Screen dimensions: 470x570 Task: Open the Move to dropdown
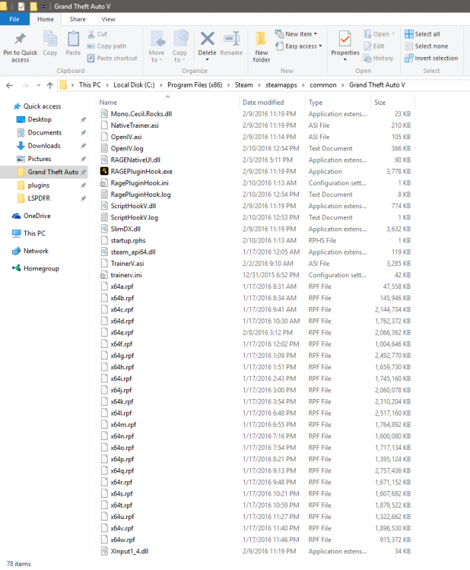point(157,56)
